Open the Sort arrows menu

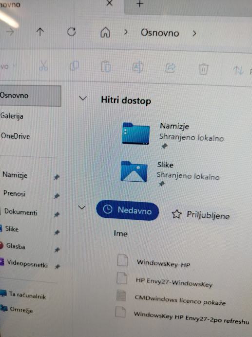pyautogui.click(x=238, y=70)
